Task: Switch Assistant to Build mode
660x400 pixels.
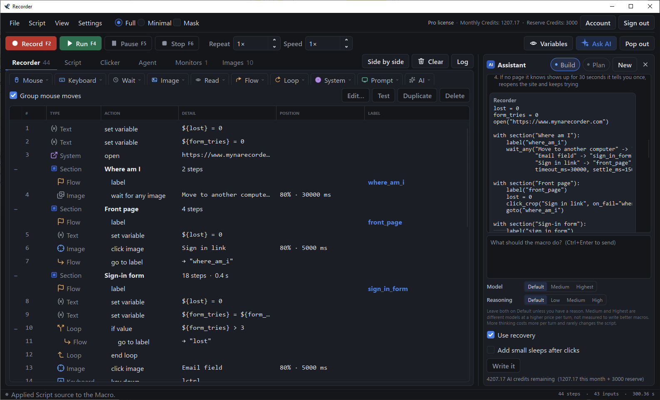Action: pos(565,64)
